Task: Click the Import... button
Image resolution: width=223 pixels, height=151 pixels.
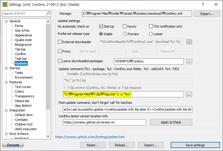Action: point(151,145)
